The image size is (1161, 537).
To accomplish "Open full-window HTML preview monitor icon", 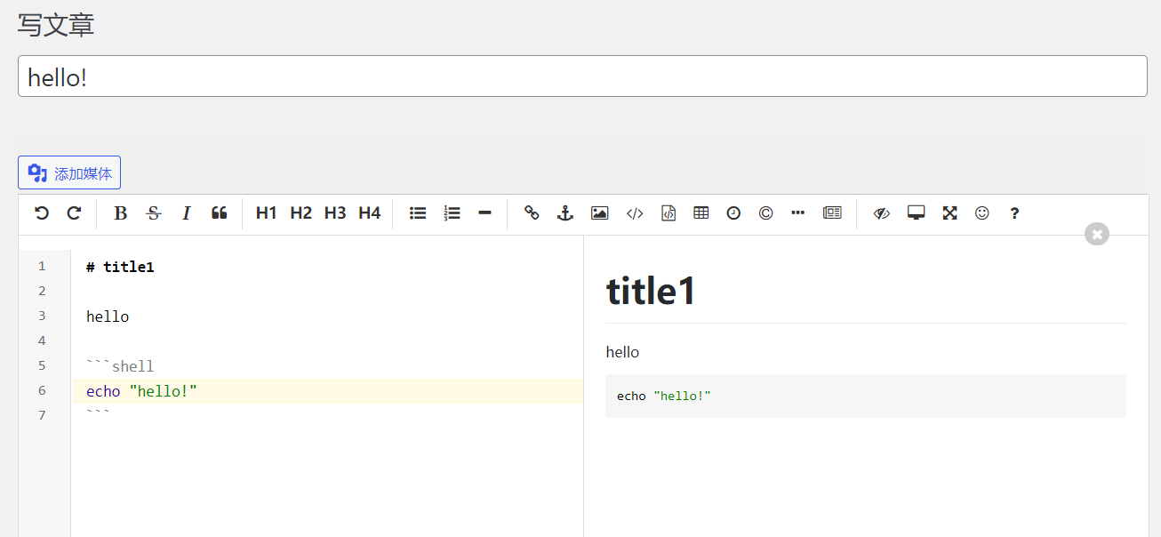I will pos(917,213).
